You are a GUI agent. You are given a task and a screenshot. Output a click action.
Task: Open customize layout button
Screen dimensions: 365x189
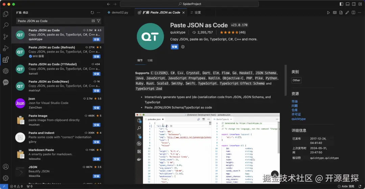point(360,4)
